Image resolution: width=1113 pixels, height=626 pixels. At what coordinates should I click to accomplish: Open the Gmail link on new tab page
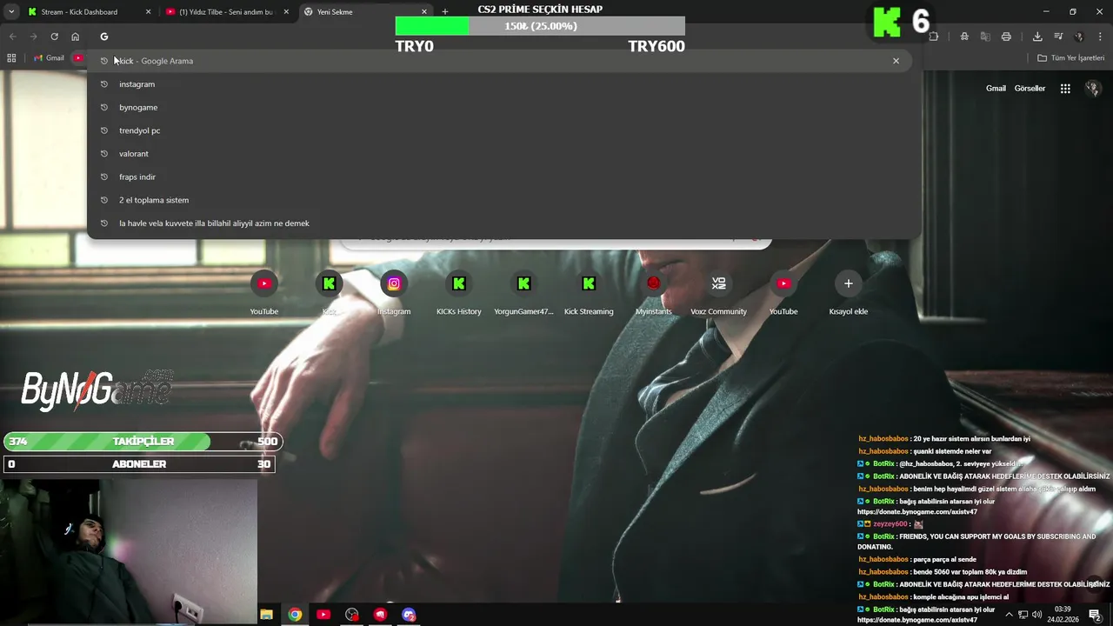point(996,89)
